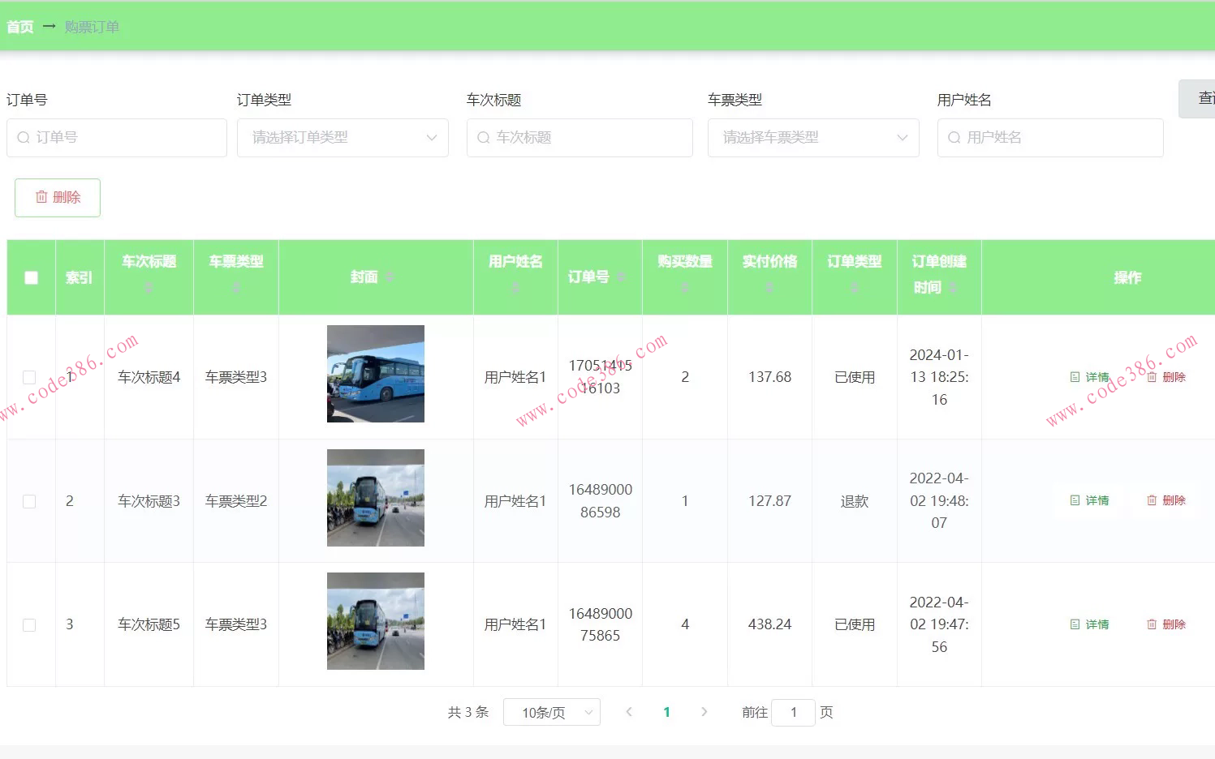1215x759 pixels.
Task: Navigate to 首页 via the breadcrumb
Action: (x=19, y=26)
